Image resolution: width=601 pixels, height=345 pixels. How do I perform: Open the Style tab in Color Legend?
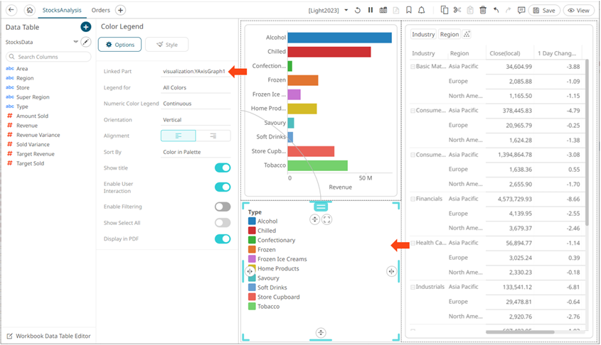tap(166, 45)
